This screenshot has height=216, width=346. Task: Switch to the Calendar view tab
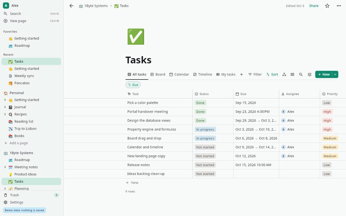tap(179, 75)
